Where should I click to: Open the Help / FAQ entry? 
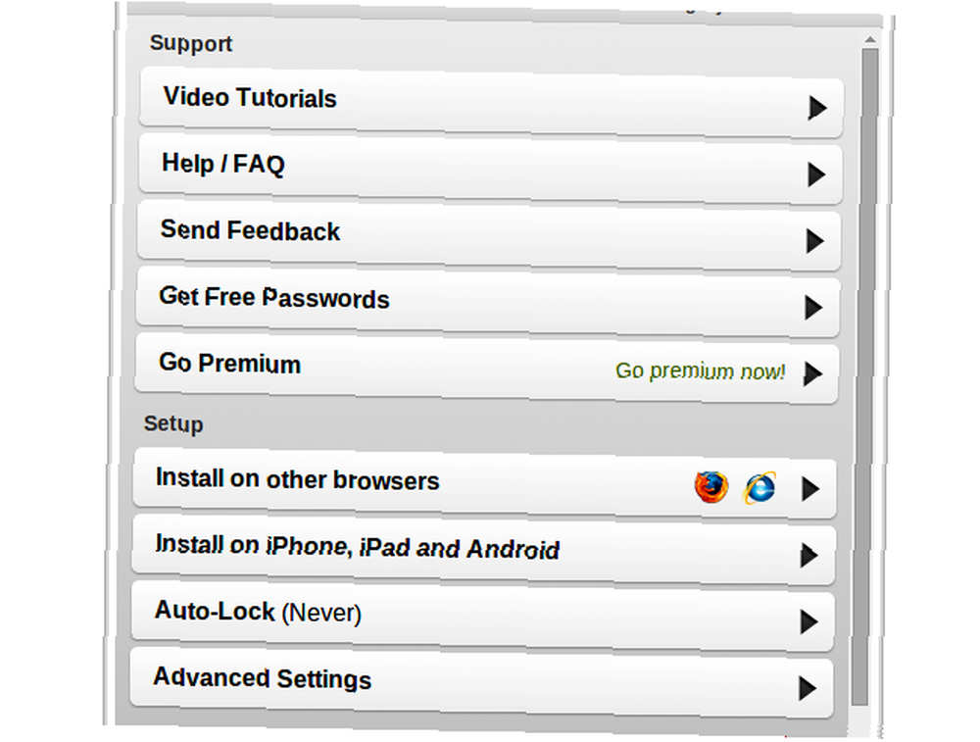point(491,170)
